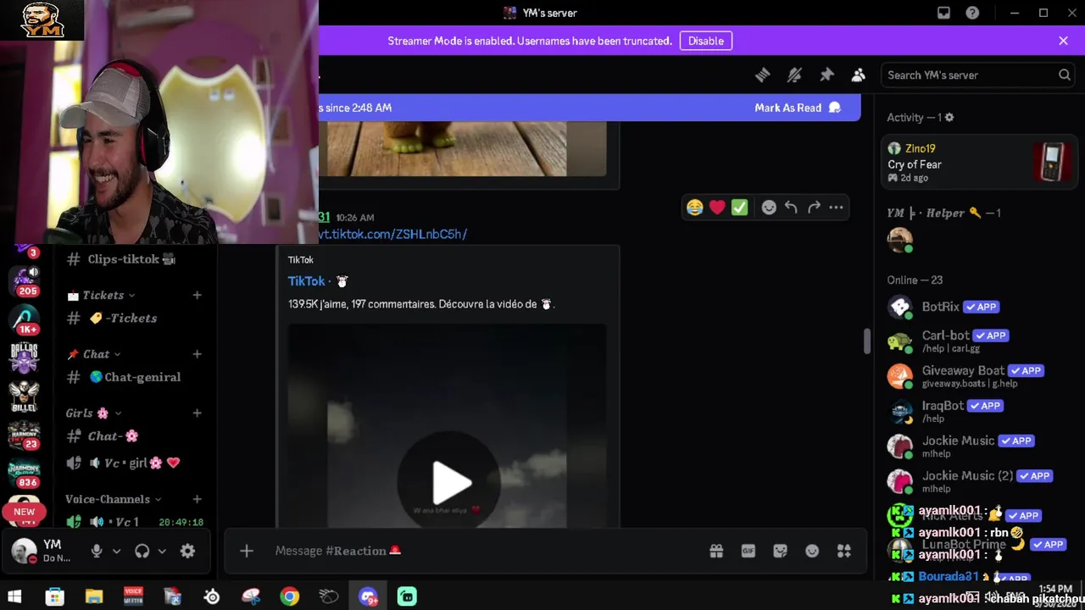This screenshot has height=610, width=1085.
Task: Click Mark As Read
Action: (x=797, y=108)
